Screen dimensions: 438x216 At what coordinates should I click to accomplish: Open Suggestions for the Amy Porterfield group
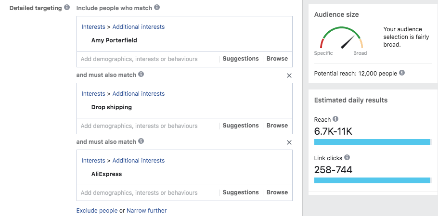pyautogui.click(x=241, y=59)
